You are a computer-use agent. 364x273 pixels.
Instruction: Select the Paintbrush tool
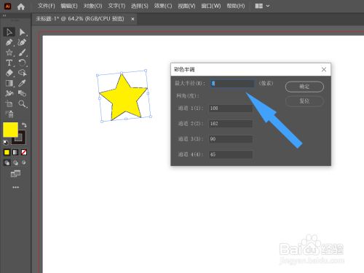coord(22,52)
